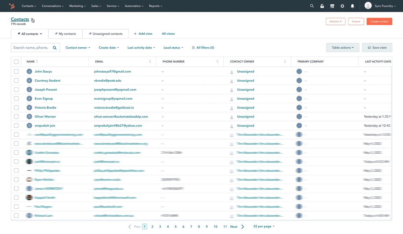This screenshot has height=234, width=403.
Task: Open the Conversations menu
Action: (53, 6)
